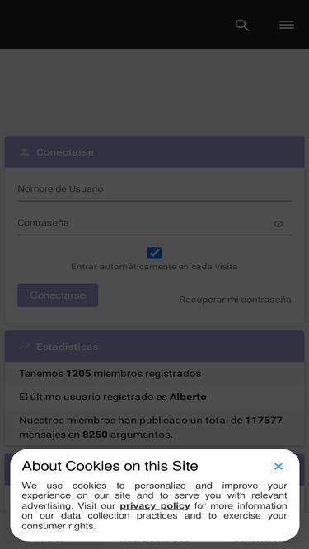Image resolution: width=309 pixels, height=549 pixels.
Task: Show password with the eye icon
Action: click(279, 223)
